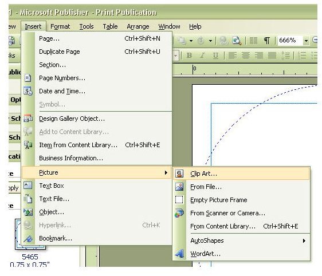Viewport: 322px width, 276px height.
Task: Select From Scanner or Camera...
Action: (242, 213)
